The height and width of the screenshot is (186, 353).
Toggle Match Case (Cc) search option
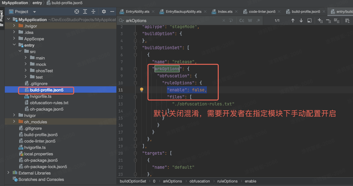242,20
